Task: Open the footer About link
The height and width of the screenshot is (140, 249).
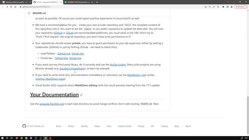Action: pyautogui.click(x=188, y=126)
